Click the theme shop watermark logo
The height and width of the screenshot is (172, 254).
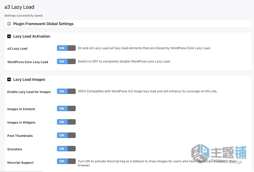[x=219, y=154]
